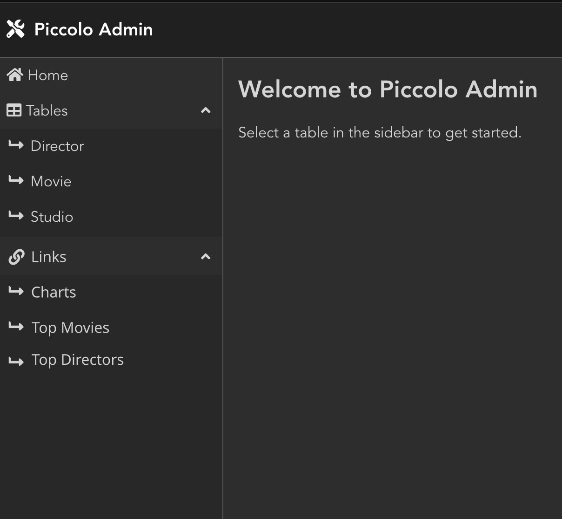This screenshot has height=519, width=562.
Task: Open the Top Directors link
Action: [78, 360]
